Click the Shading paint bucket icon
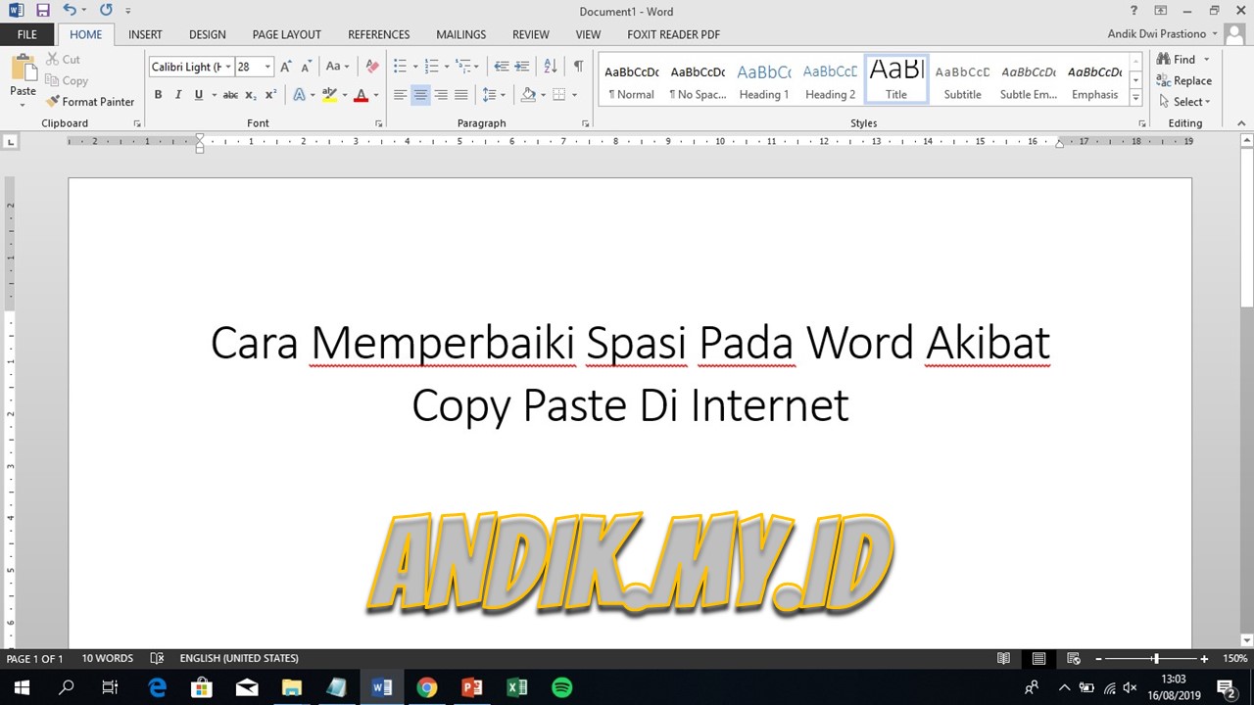Screen dimensions: 1254x705 tap(528, 95)
